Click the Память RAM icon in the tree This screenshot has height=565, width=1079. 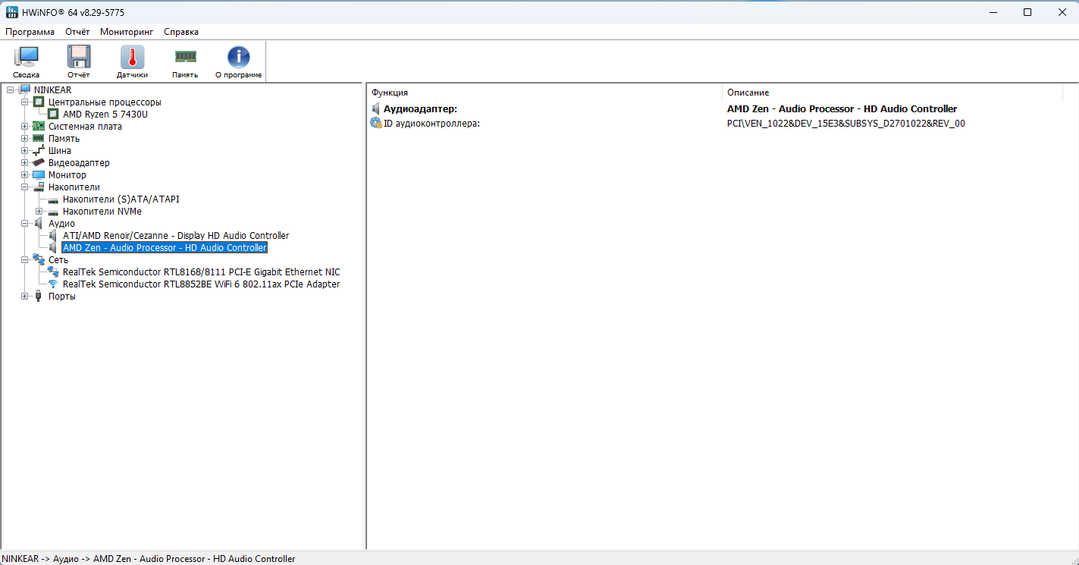[x=39, y=139]
